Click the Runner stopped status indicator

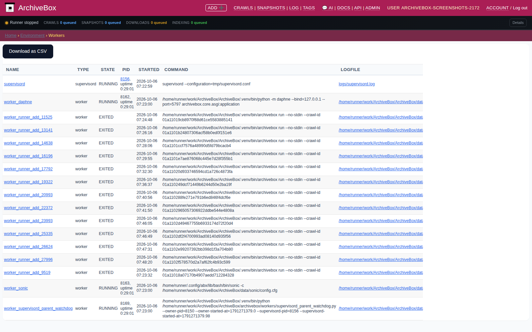point(22,23)
